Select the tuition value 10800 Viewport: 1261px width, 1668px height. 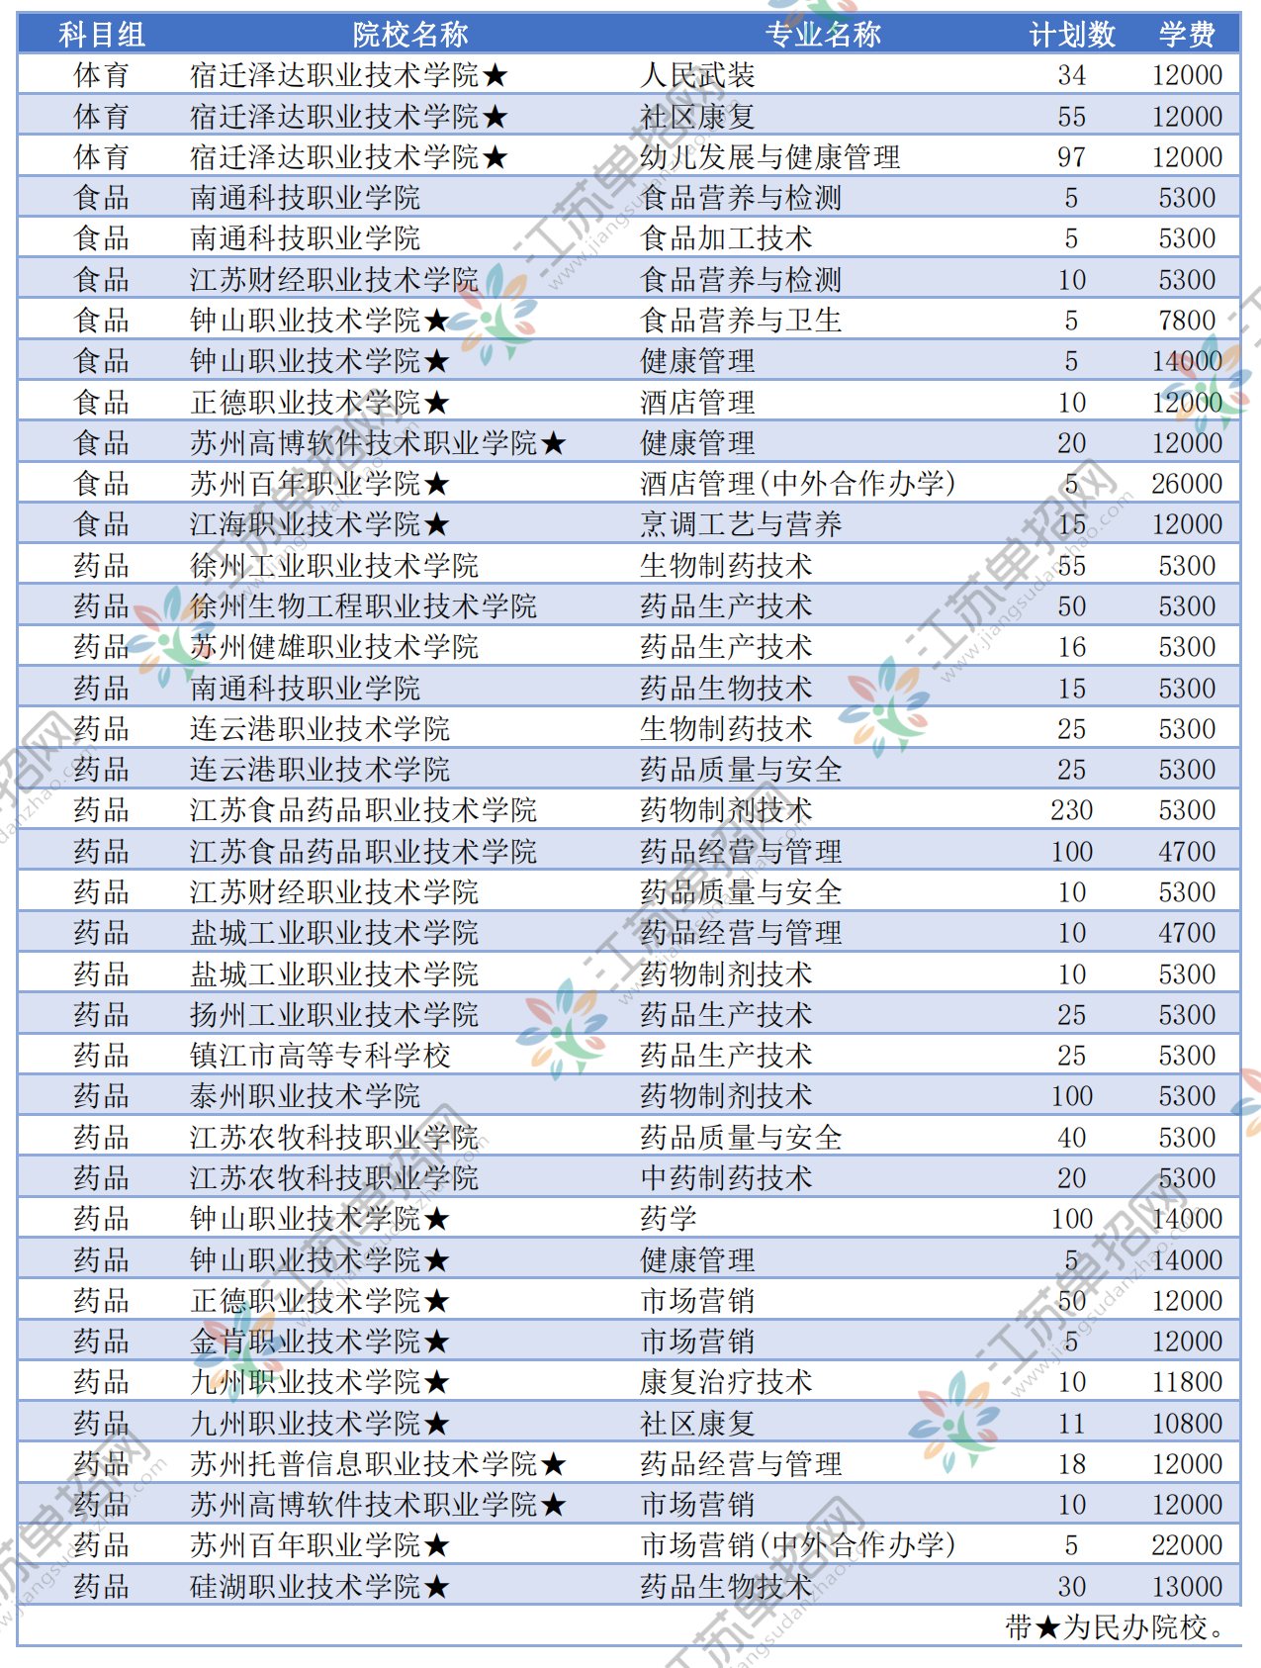pos(1187,1424)
